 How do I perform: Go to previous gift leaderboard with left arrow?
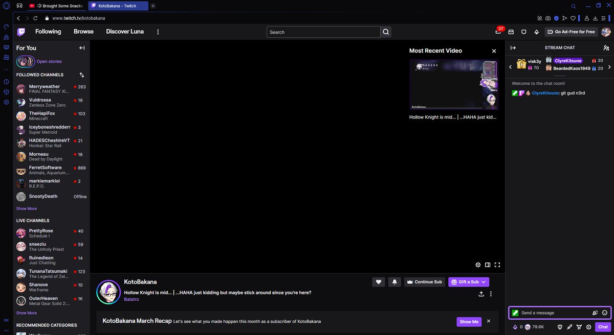[x=510, y=67]
